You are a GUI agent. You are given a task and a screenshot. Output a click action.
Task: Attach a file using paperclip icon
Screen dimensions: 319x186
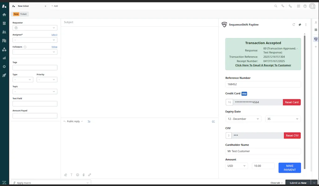83,175
